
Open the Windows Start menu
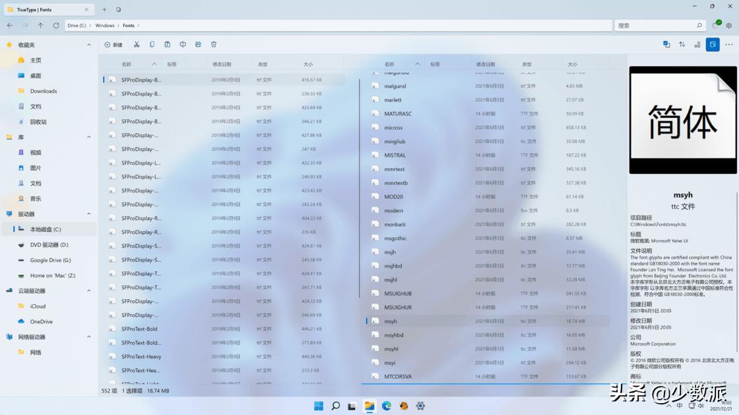(319, 406)
